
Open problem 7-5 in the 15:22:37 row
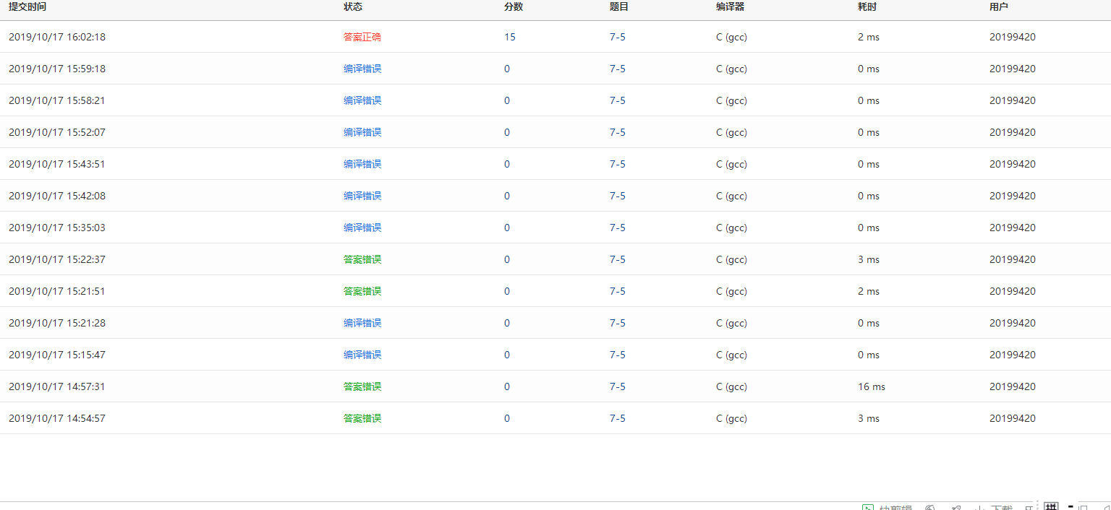618,259
